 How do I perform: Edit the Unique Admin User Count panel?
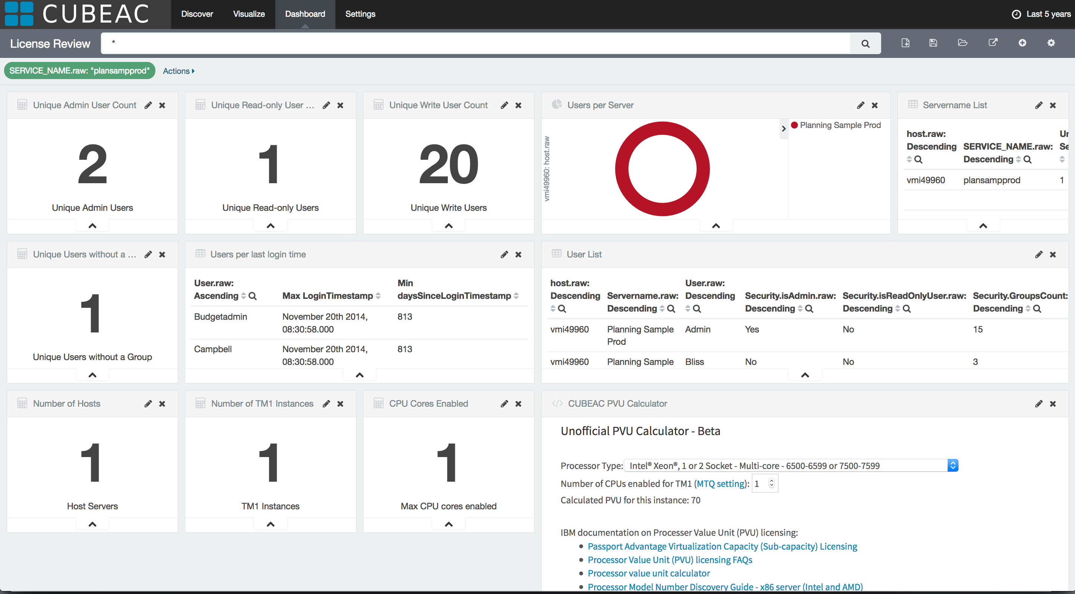tap(148, 106)
